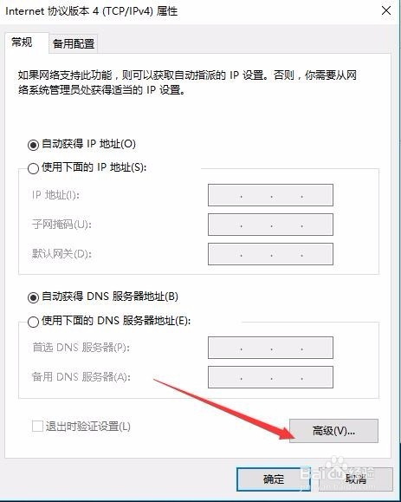Image resolution: width=401 pixels, height=502 pixels.
Task: Focus the IP 地址 input field
Action: (270, 195)
